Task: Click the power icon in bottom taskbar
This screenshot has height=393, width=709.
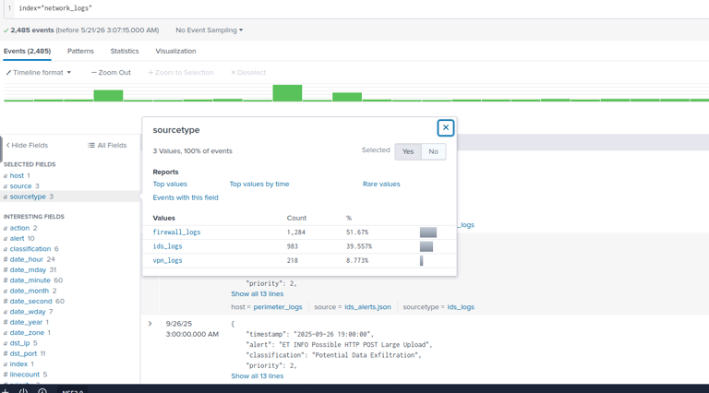Action: pos(23,391)
